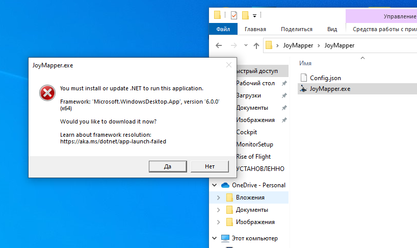
Task: Click last JoyMapper breadcrumb in address bar
Action: click(340, 45)
